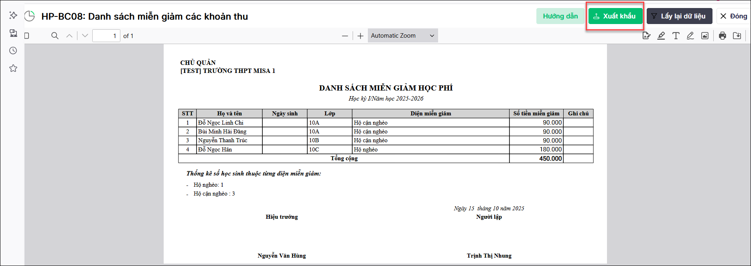This screenshot has width=751, height=266.
Task: Click the STT column header
Action: pyautogui.click(x=187, y=113)
